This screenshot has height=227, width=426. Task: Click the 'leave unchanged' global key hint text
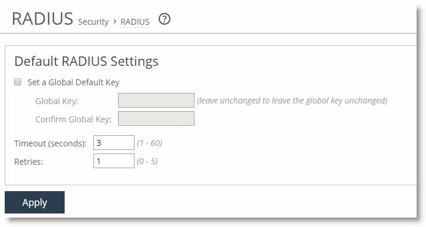[292, 101]
